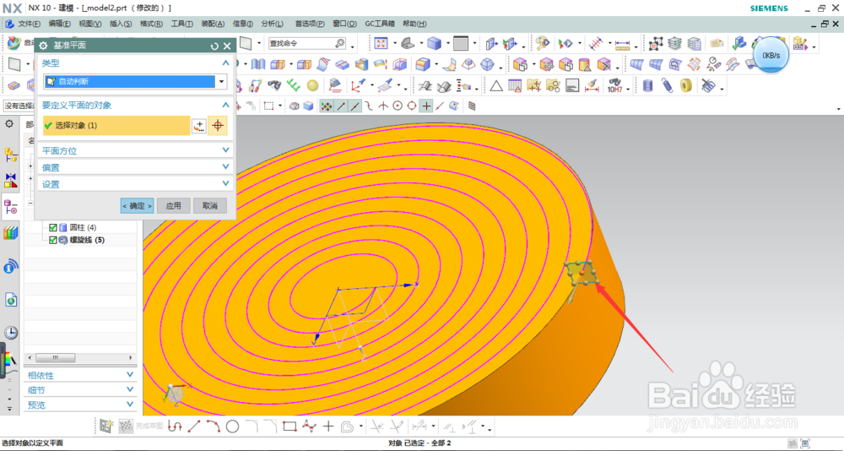The width and height of the screenshot is (844, 451).
Task: Click the yellow coil icon
Action: [x=685, y=85]
